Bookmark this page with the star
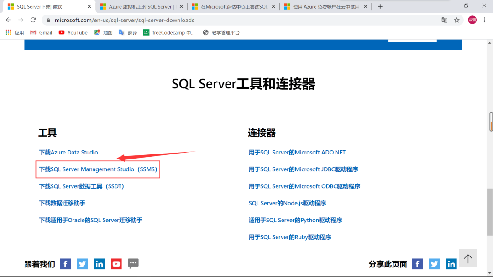The image size is (493, 277). coord(456,20)
